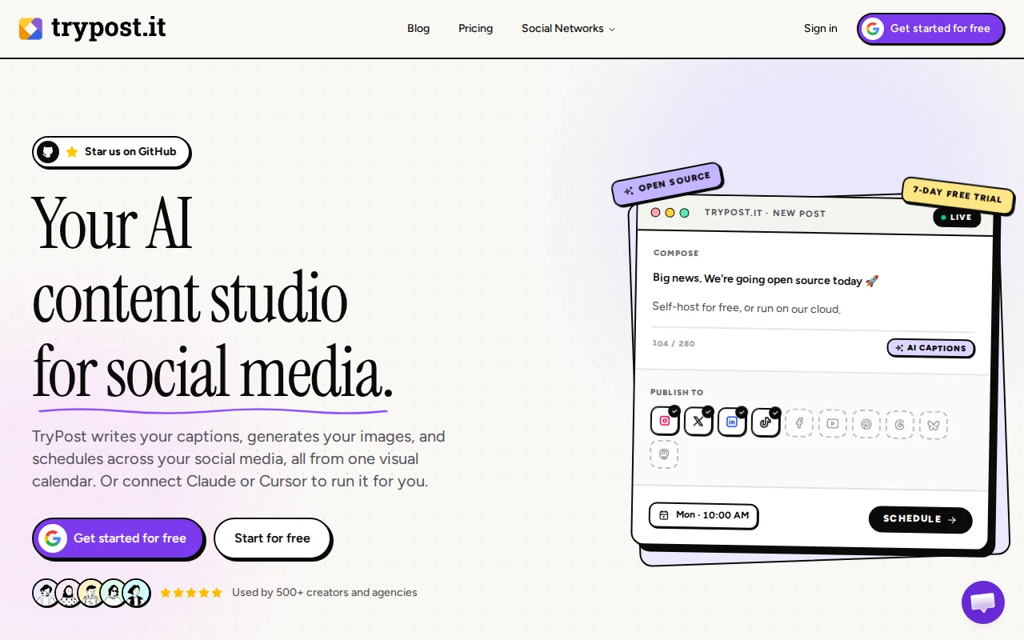Click the "Your AI content studio" headline

point(212,298)
